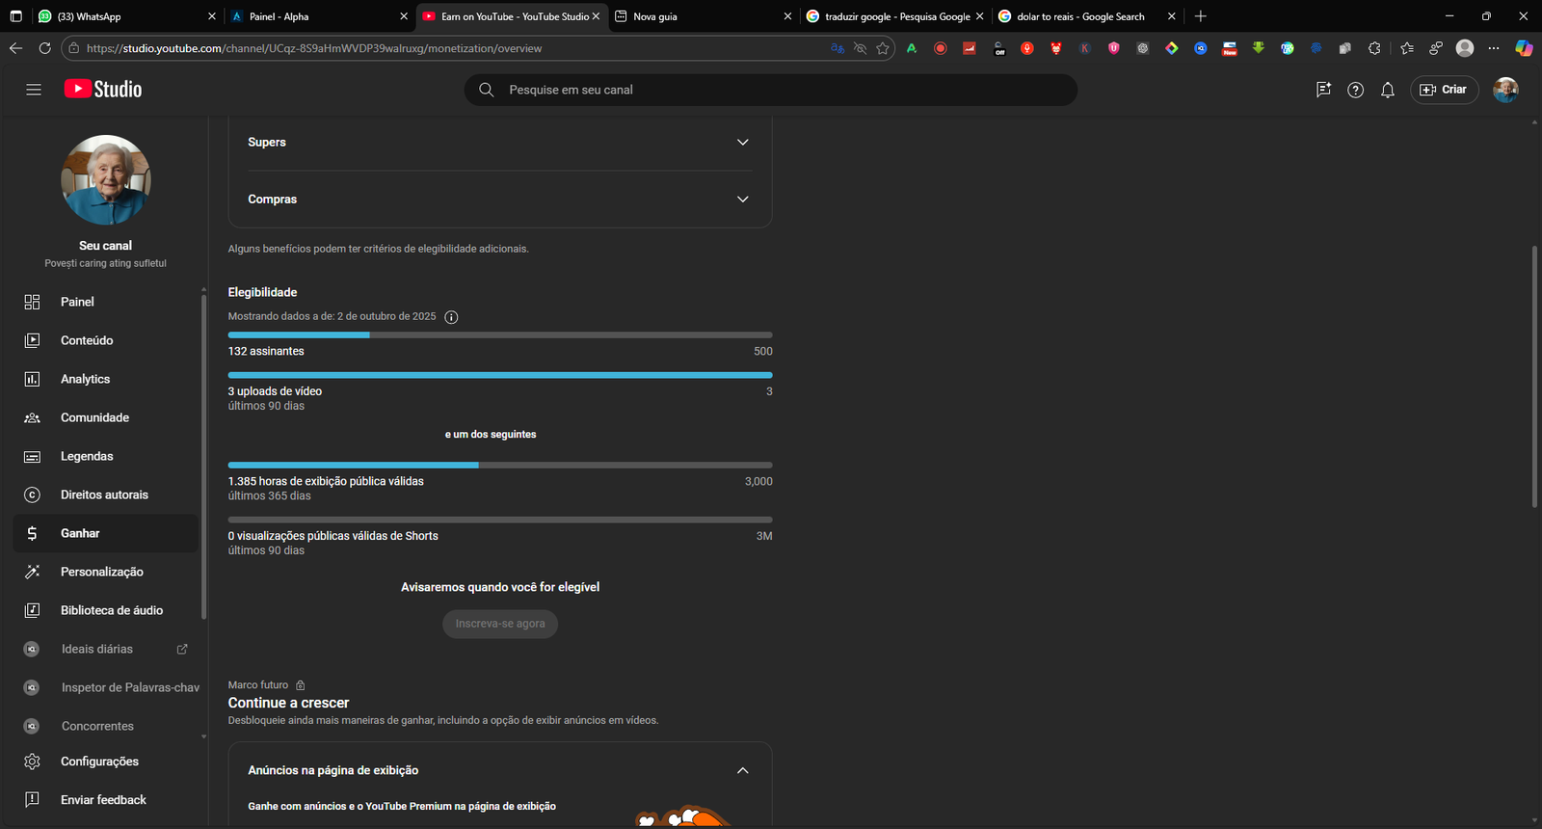Image resolution: width=1542 pixels, height=829 pixels.
Task: Click the 132 assinantes progress bar
Action: click(x=500, y=335)
